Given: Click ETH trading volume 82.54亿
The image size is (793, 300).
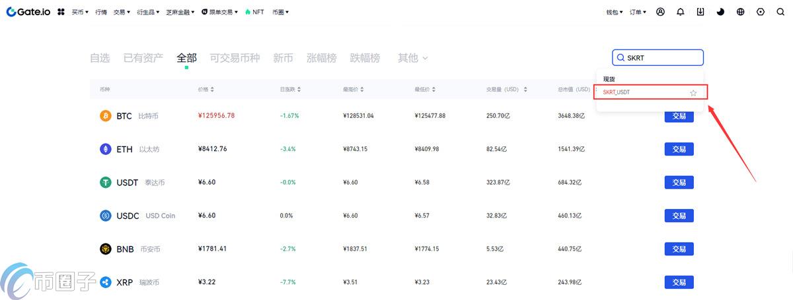Looking at the screenshot, I should point(496,149).
